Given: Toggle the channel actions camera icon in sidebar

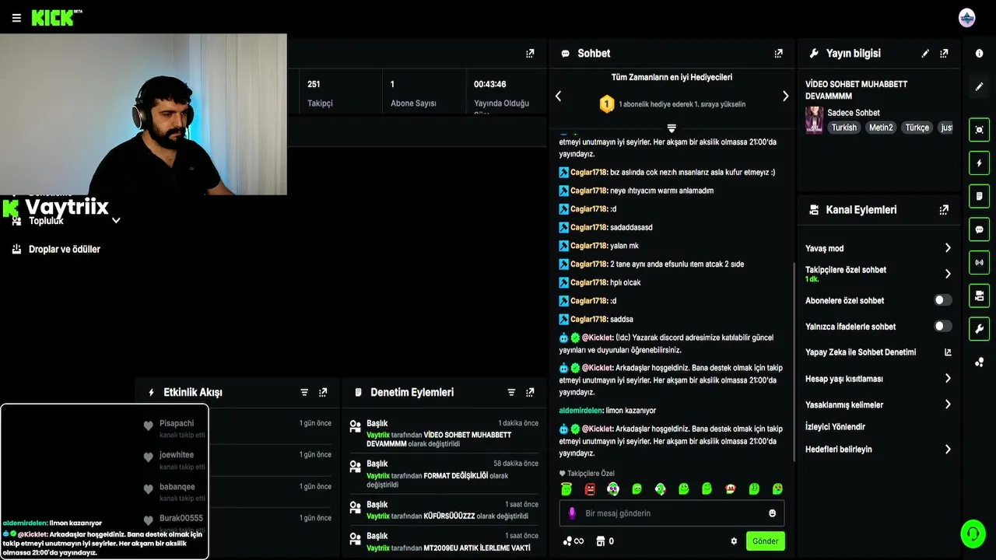Looking at the screenshot, I should [979, 296].
